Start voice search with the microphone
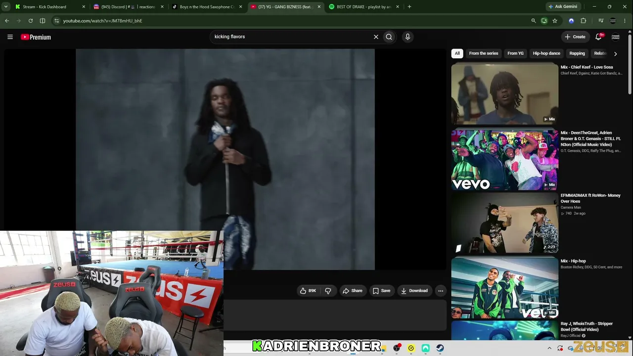 coord(407,37)
